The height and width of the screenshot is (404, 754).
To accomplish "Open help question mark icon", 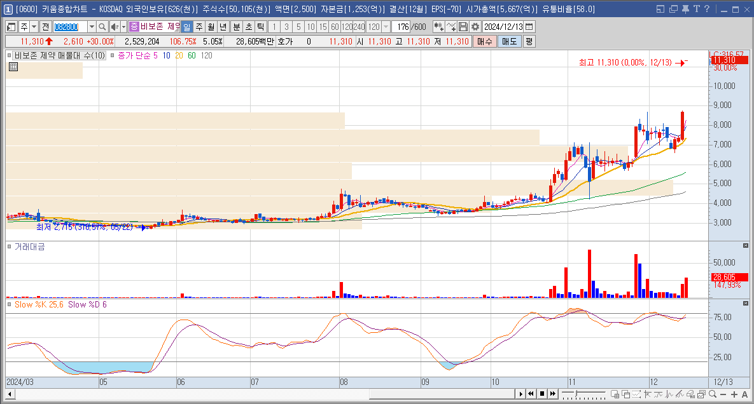I will [706, 9].
